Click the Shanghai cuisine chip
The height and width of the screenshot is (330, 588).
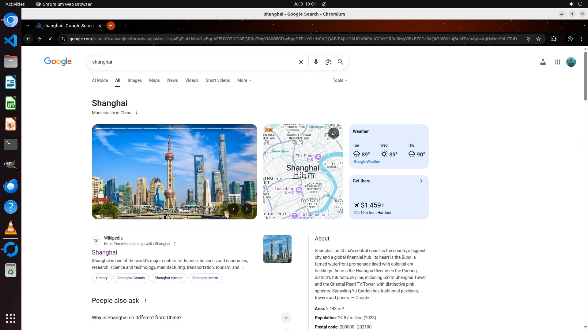click(x=168, y=278)
